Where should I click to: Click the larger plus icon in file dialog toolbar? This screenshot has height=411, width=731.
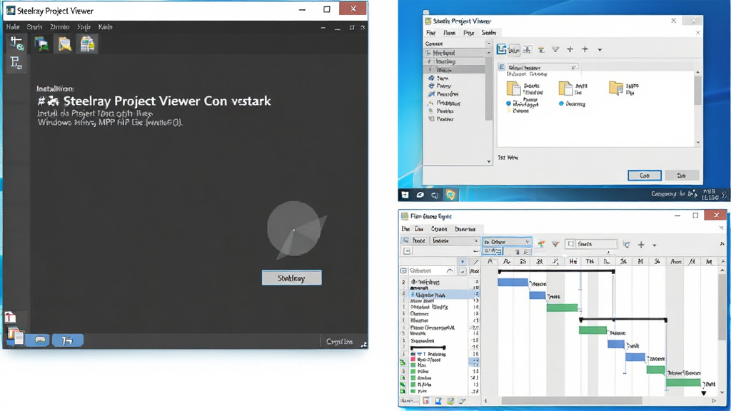[585, 49]
